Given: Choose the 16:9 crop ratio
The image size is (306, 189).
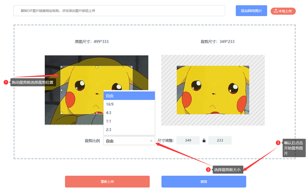Looking at the screenshot, I should click(129, 104).
